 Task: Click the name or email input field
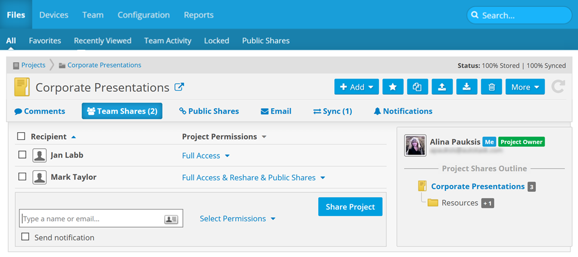pyautogui.click(x=92, y=219)
